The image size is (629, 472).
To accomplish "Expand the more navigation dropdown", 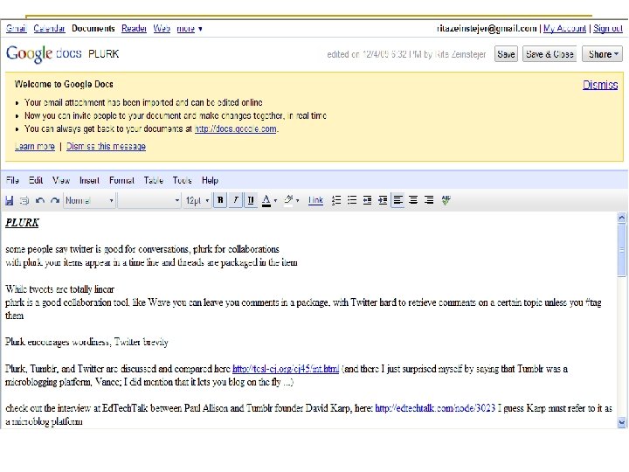I will pos(190,29).
